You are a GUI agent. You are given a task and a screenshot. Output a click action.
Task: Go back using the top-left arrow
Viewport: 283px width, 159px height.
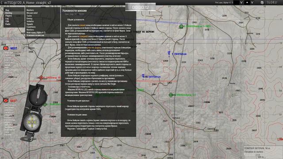click(2, 3)
